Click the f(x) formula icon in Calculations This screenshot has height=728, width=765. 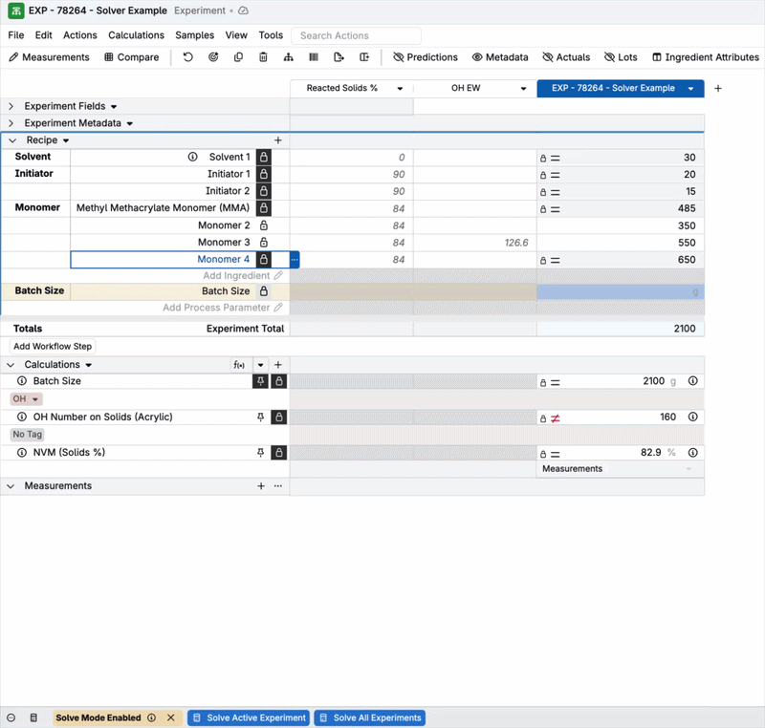click(x=239, y=365)
